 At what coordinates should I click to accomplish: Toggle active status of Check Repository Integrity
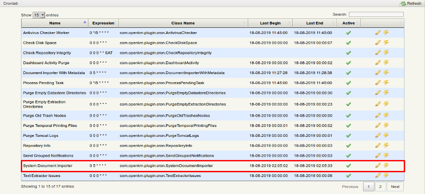point(348,52)
